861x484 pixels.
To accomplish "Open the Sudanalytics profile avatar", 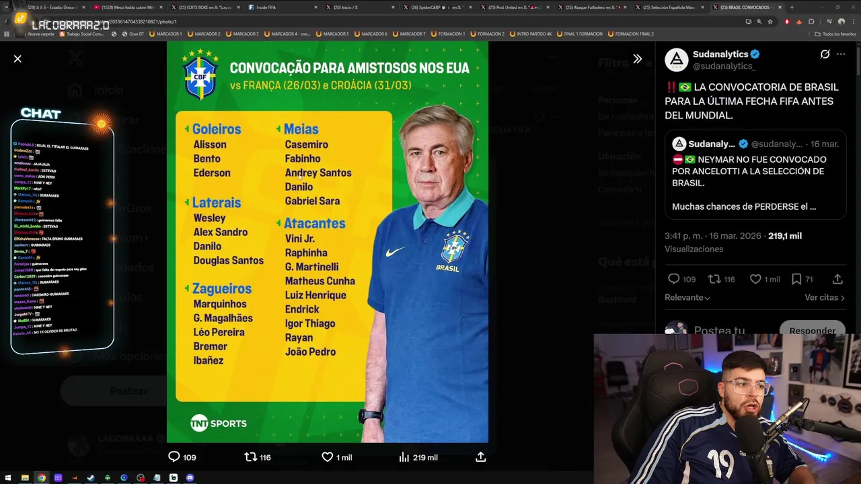I will tap(677, 60).
